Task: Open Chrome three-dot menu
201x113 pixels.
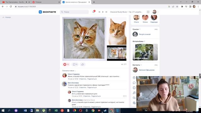Action: (198, 7)
